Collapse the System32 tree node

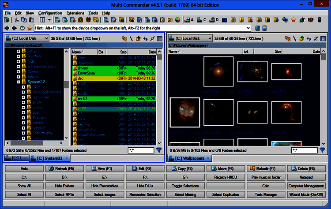[18, 82]
